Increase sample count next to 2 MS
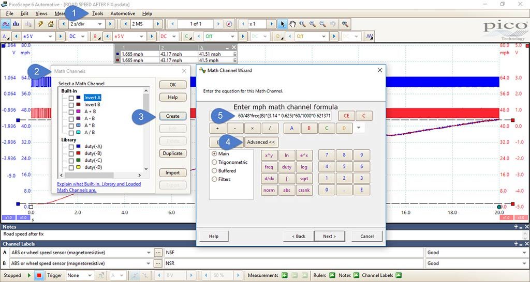Viewport: 530px width, 282px height. click(157, 24)
